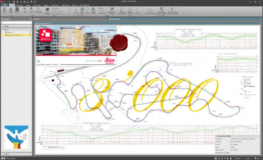Viewport: 263px width, 160px height.
Task: Open the Export button dropdown arrow
Action: (11, 13)
